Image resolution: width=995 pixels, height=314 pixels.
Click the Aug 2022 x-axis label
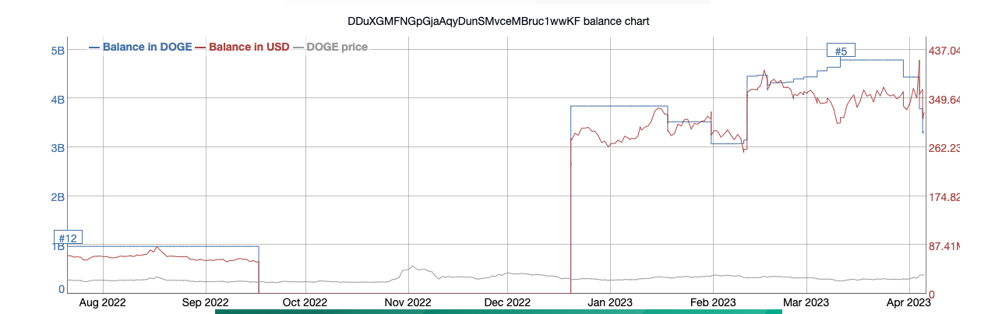tap(103, 302)
